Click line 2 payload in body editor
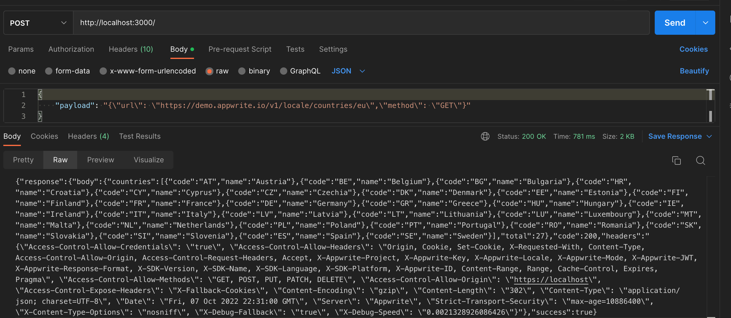The image size is (731, 318). [263, 105]
